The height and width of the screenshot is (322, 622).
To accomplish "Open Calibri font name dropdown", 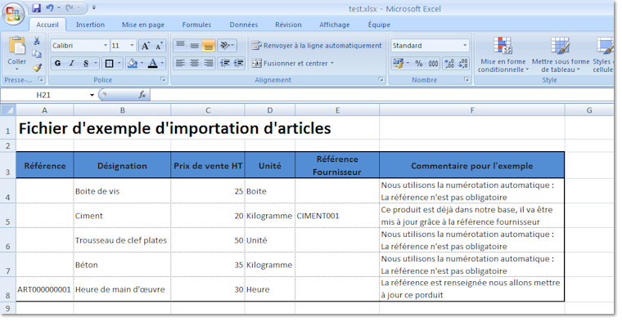I will point(106,46).
